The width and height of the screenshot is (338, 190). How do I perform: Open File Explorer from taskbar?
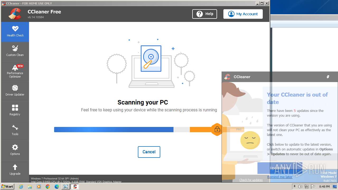click(x=30, y=187)
